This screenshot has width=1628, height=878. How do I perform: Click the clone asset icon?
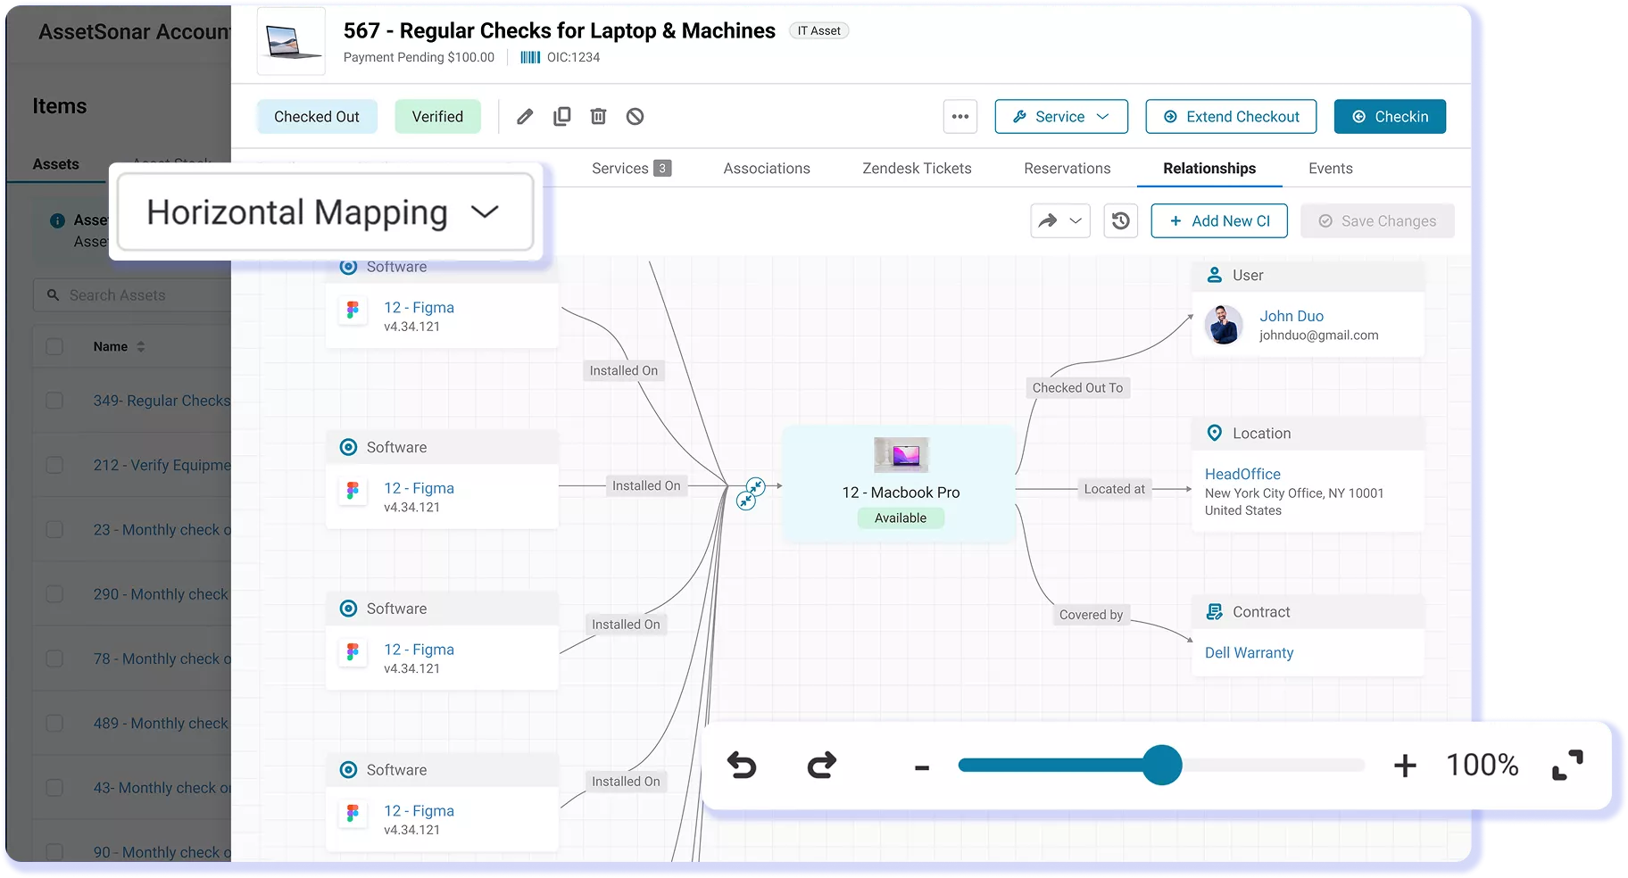(561, 117)
